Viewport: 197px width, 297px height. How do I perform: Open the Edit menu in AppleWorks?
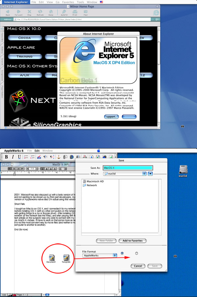(x=37, y=150)
